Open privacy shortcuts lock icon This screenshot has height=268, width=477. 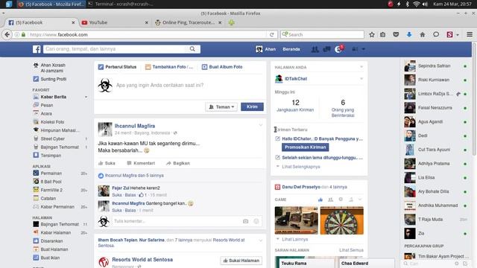[x=355, y=49]
